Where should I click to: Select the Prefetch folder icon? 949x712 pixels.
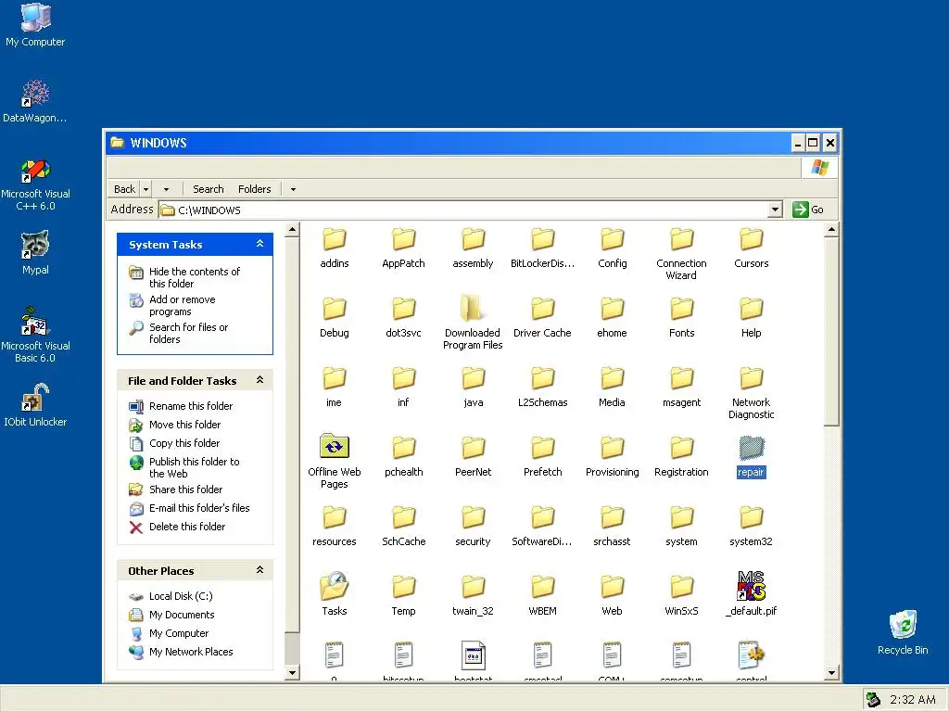click(543, 448)
